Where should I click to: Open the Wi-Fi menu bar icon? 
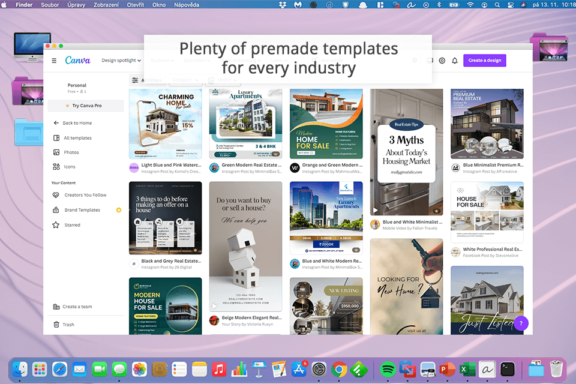click(470, 5)
